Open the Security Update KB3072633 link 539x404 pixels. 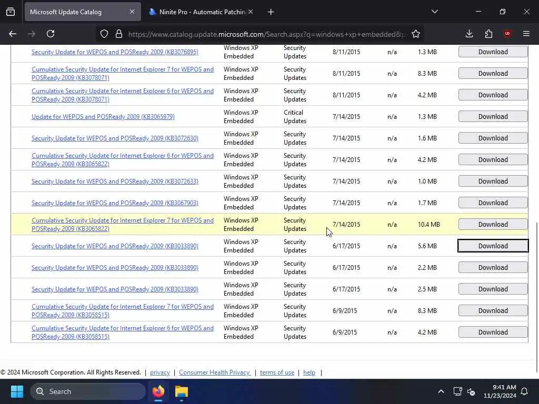coord(115,181)
